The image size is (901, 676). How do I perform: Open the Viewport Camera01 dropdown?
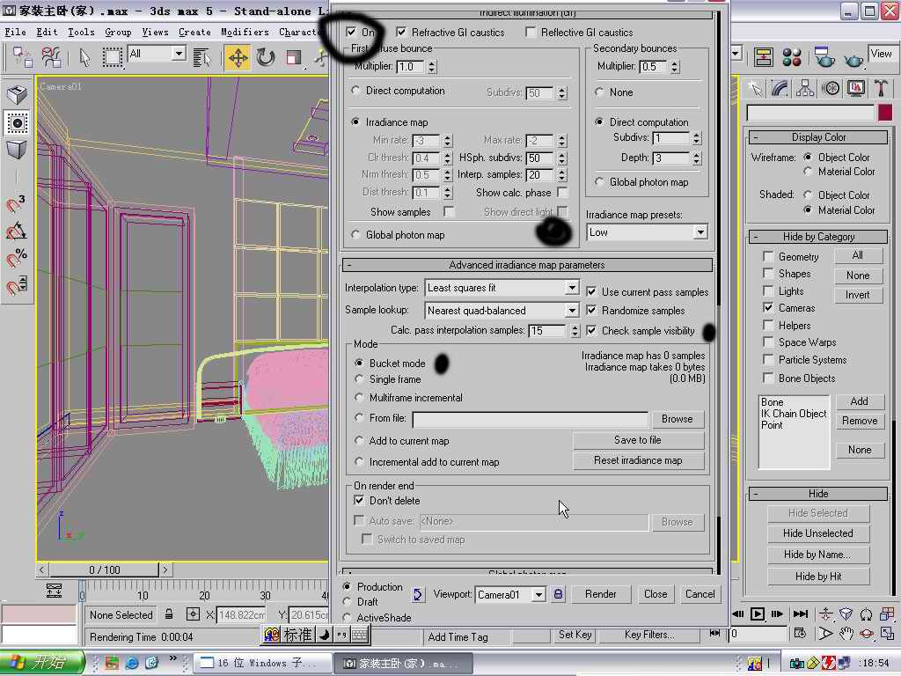(538, 594)
